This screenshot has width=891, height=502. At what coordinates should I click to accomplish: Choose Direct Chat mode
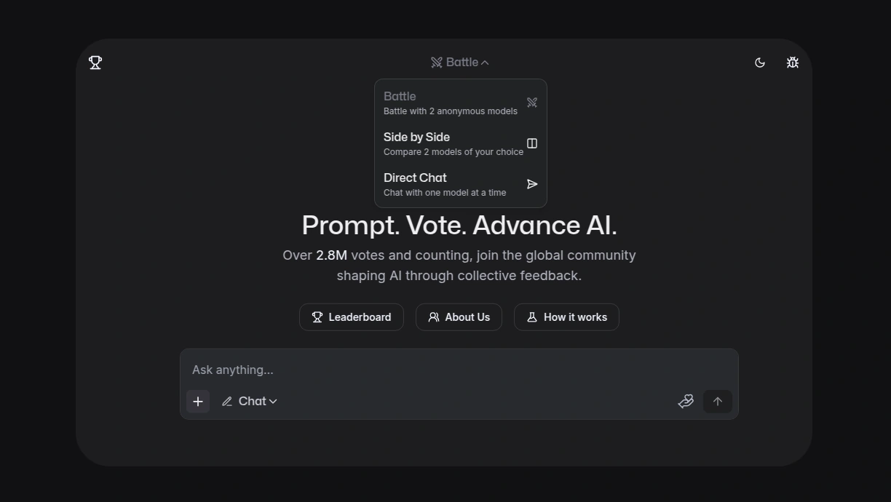point(461,184)
